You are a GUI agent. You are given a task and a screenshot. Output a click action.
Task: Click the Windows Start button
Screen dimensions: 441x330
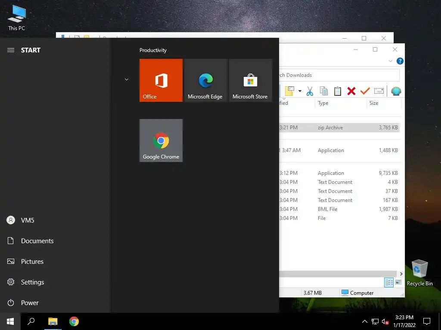(x=10, y=321)
